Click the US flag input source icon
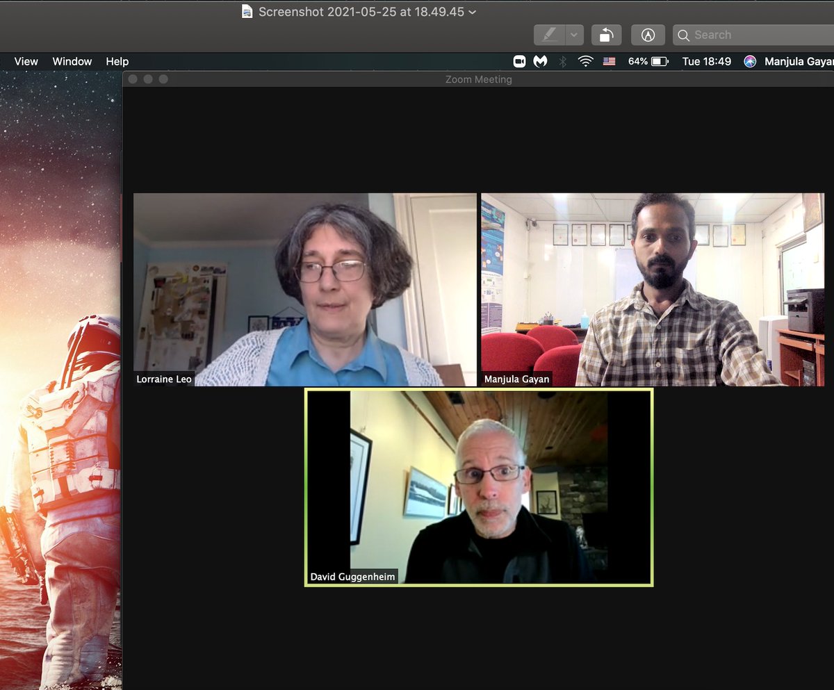This screenshot has width=834, height=690. click(x=610, y=61)
